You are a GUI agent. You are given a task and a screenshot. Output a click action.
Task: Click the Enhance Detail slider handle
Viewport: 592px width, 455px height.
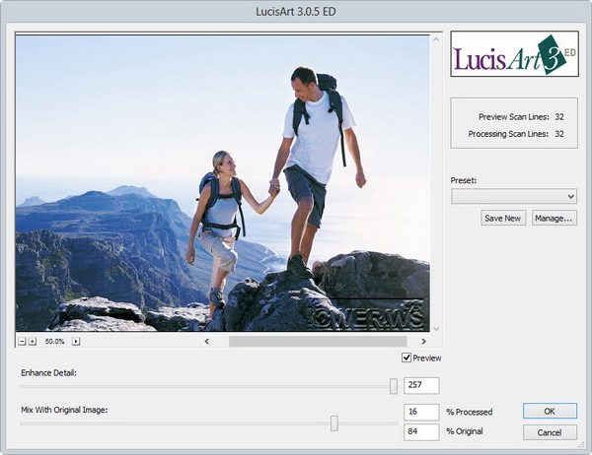pos(394,386)
